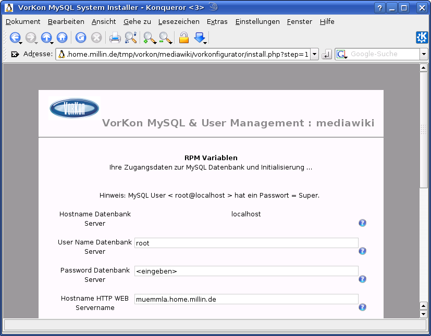
Task: Click the vertical scrollbar up arrow
Action: (423, 68)
